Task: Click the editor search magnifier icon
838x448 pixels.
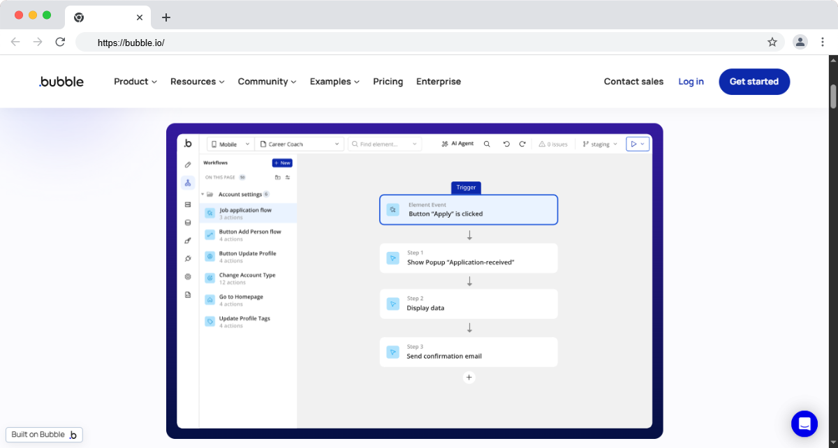Action: (487, 144)
